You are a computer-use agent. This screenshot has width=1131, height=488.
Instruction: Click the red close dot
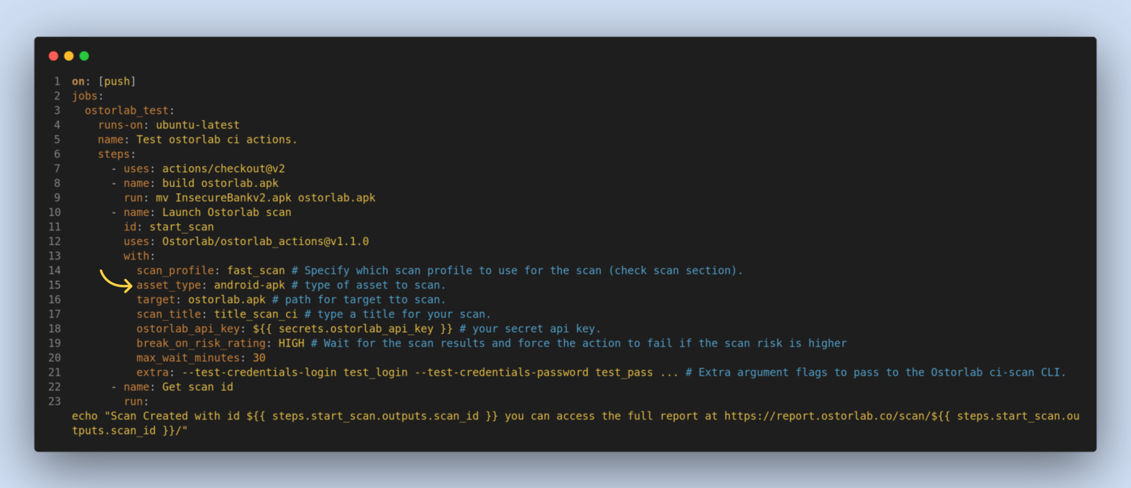point(54,56)
